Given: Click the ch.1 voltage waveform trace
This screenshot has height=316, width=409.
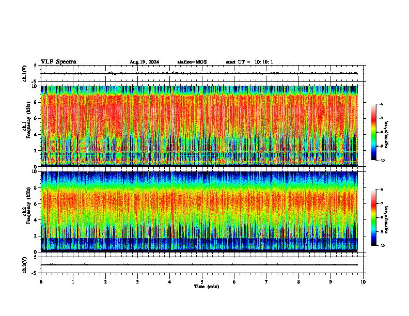Looking at the screenshot, I should coord(199,73).
